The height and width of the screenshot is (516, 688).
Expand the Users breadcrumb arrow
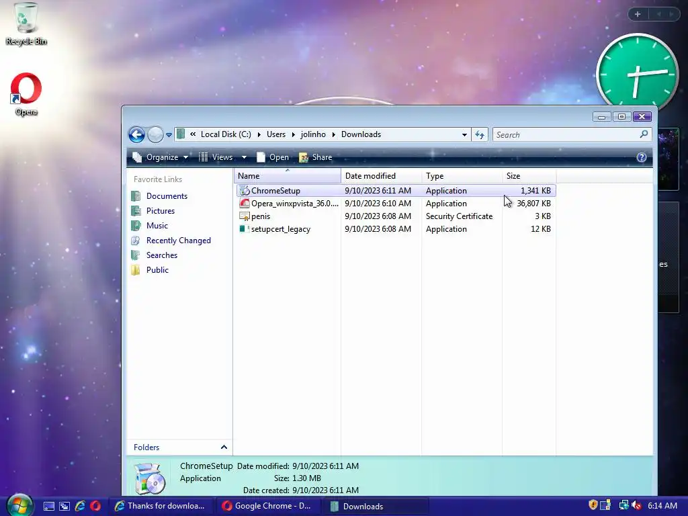293,134
